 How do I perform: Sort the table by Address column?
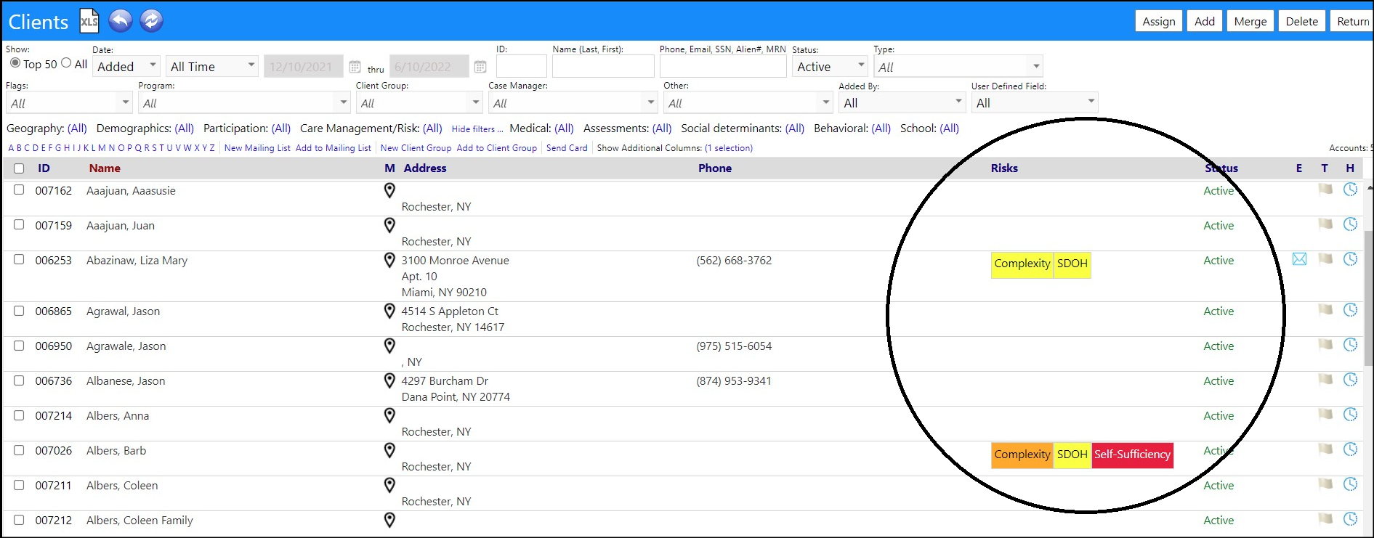[x=425, y=168]
